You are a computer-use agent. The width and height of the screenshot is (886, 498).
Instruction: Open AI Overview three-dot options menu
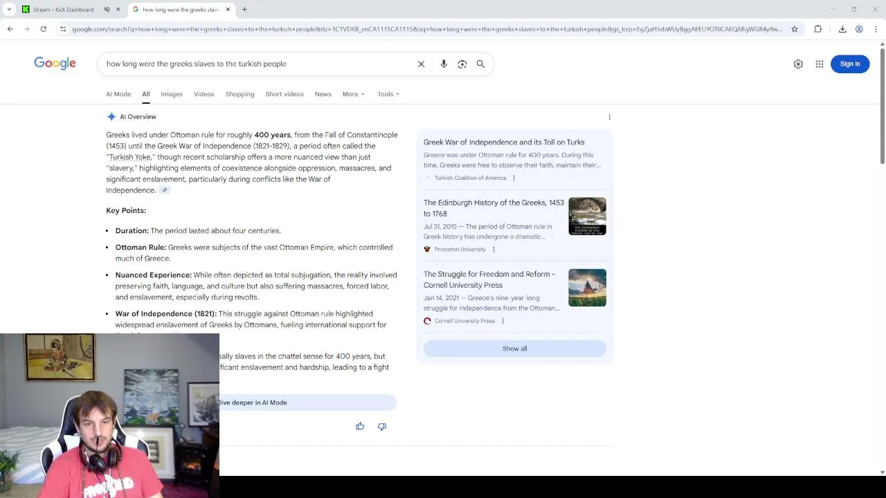pyautogui.click(x=609, y=117)
